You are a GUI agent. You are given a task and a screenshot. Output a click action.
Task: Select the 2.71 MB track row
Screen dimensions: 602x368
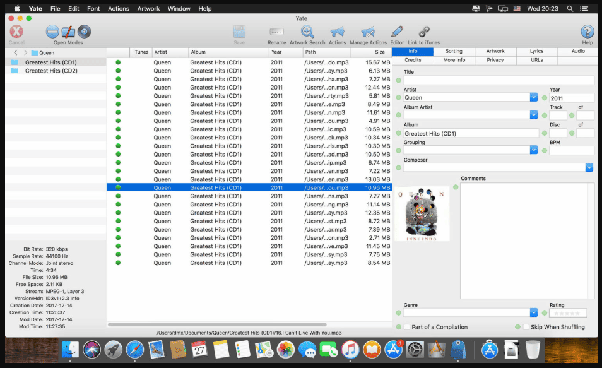249,238
